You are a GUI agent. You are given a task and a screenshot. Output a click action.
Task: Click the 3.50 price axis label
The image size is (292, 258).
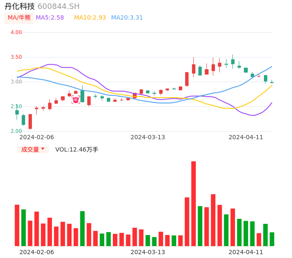16,57
